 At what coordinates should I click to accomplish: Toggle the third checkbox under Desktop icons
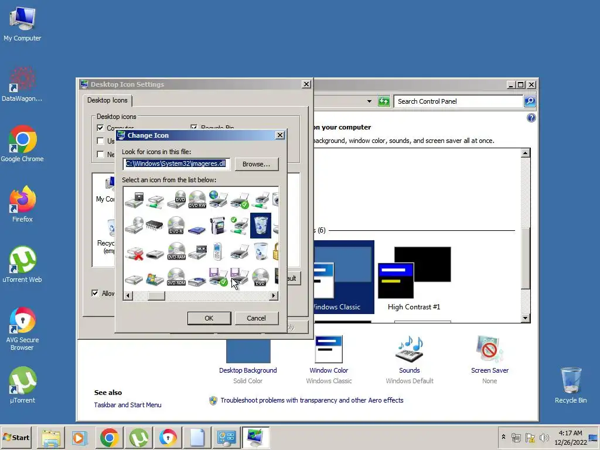(x=100, y=154)
